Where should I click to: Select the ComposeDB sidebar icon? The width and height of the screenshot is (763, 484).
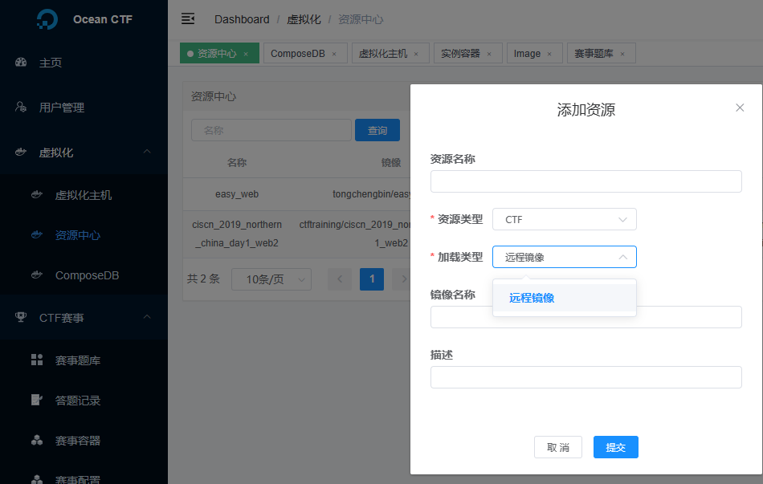(37, 275)
